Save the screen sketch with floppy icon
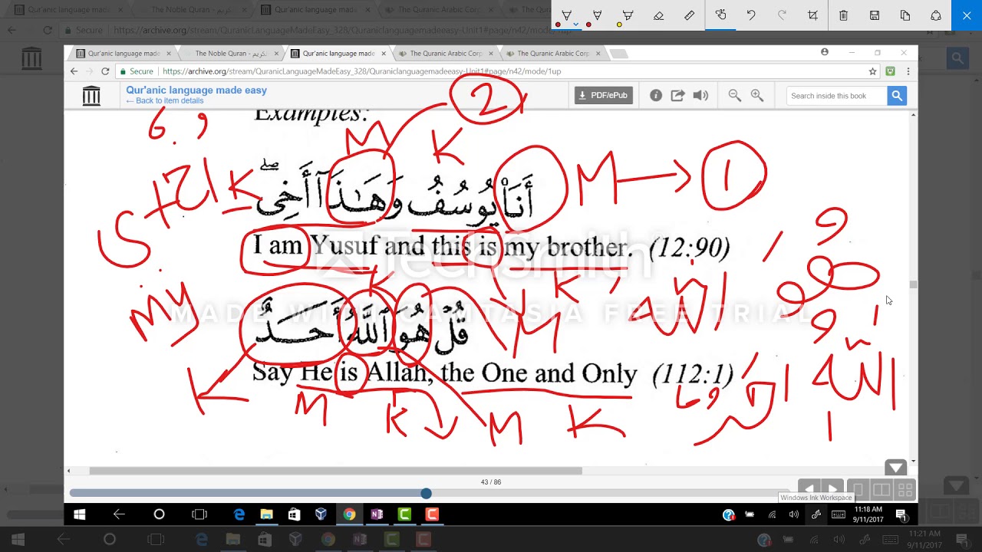982x552 pixels. [x=874, y=15]
